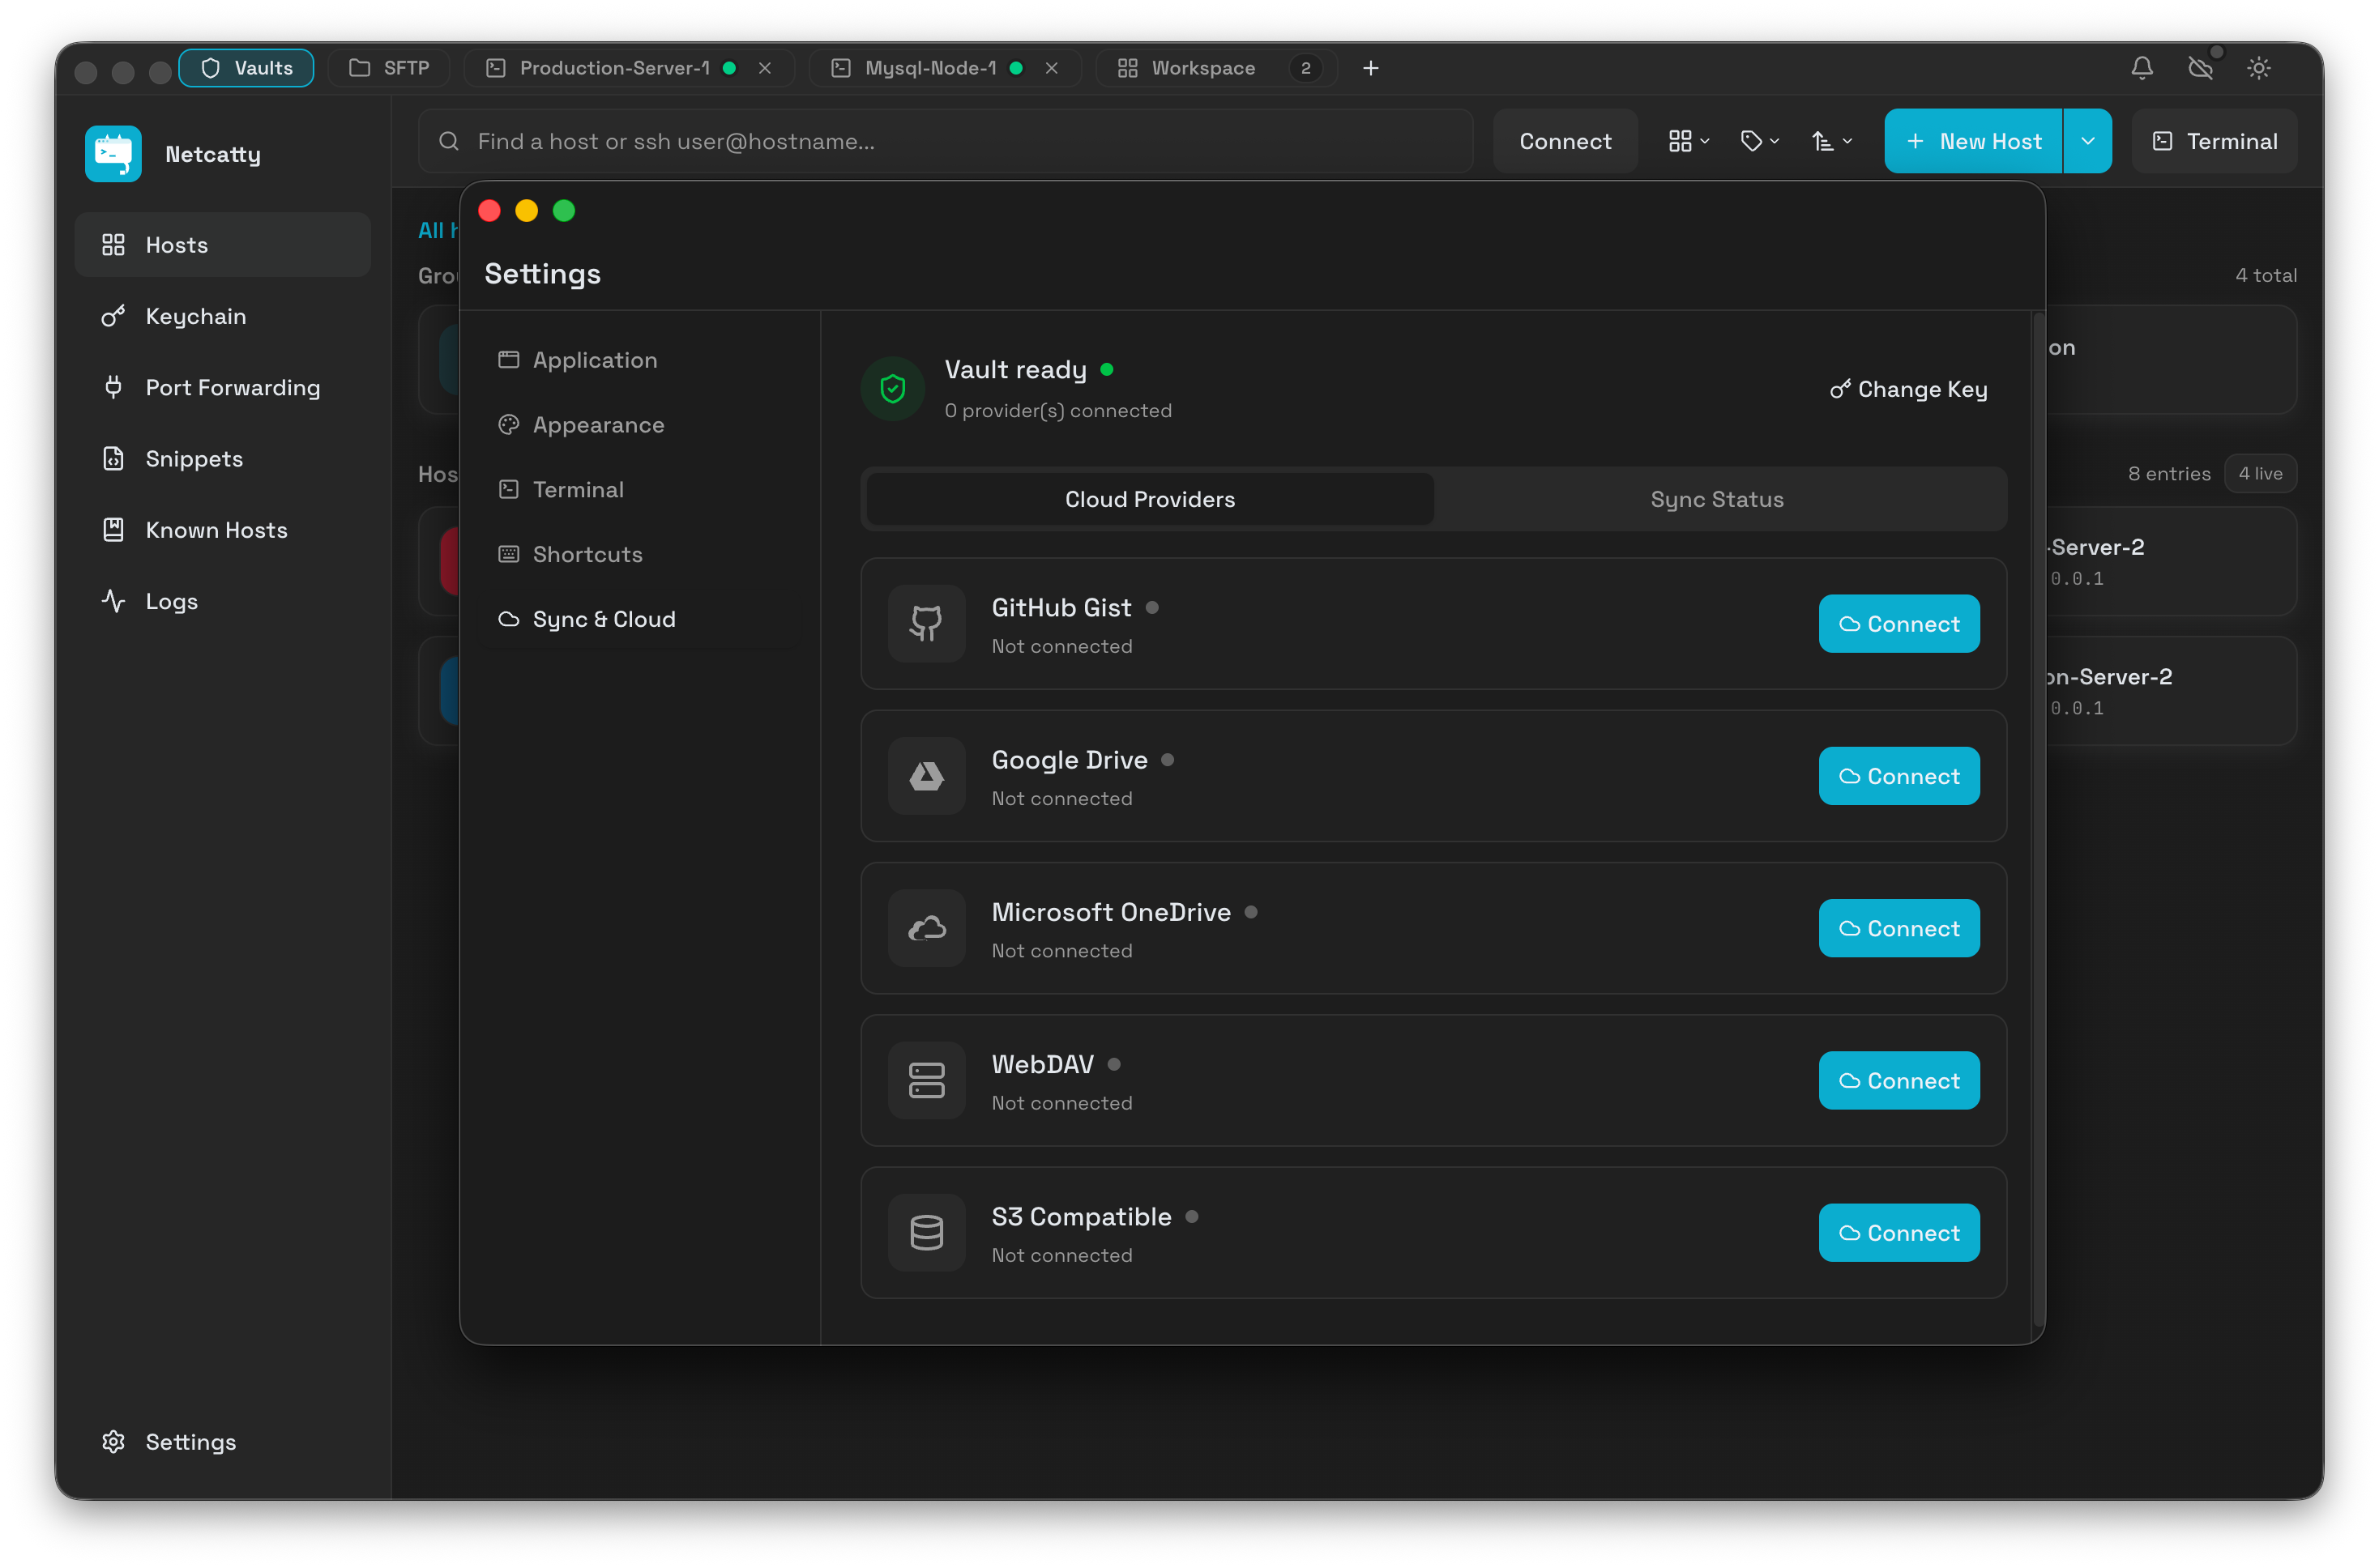Click the green vault shield icon
The height and width of the screenshot is (1568, 2379).
(892, 389)
